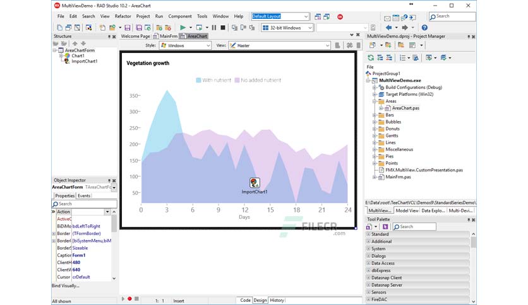Open the Object Inspector component selector dropdown

(114, 187)
